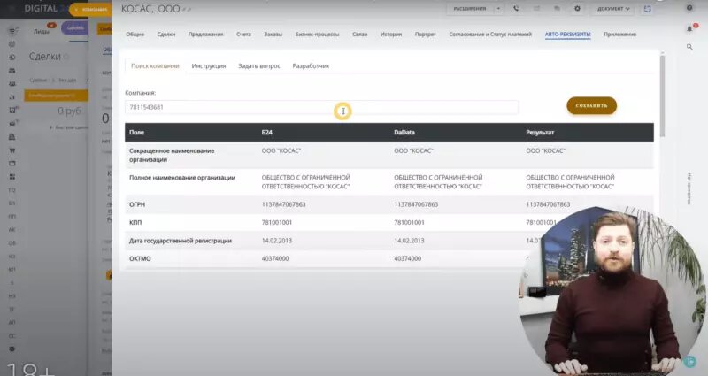Click the yellow Компания button in the background
The height and width of the screenshot is (376, 708).
tap(90, 10)
